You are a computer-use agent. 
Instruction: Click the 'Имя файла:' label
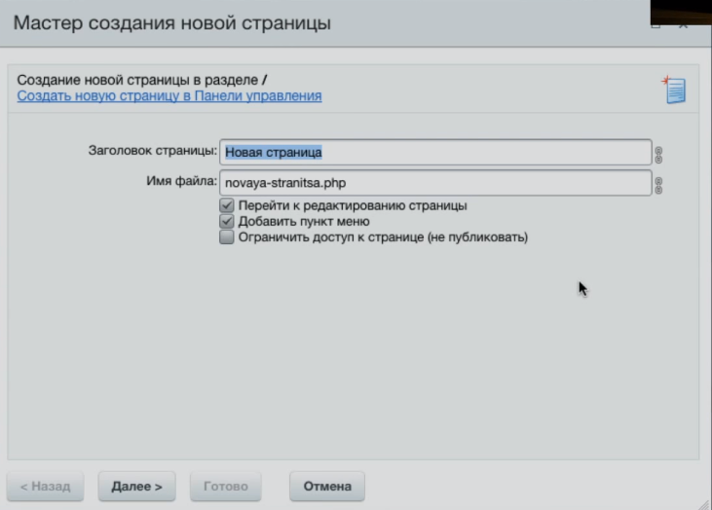click(x=181, y=181)
